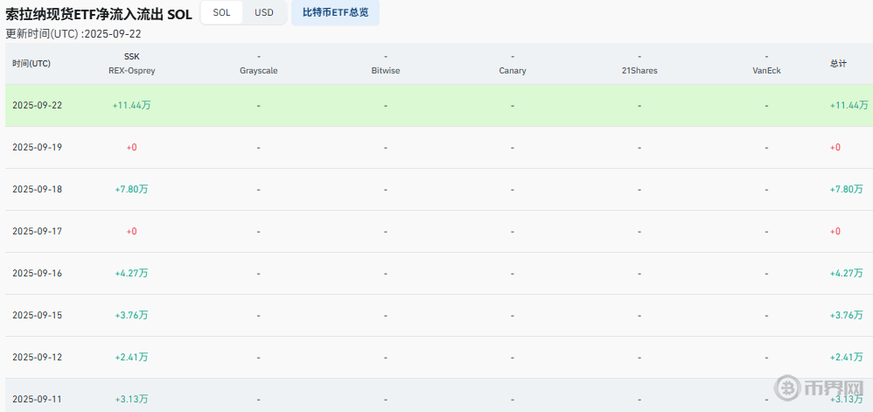873x412 pixels.
Task: Click 总计 value +0 for 2025-09-19
Action: (x=835, y=147)
